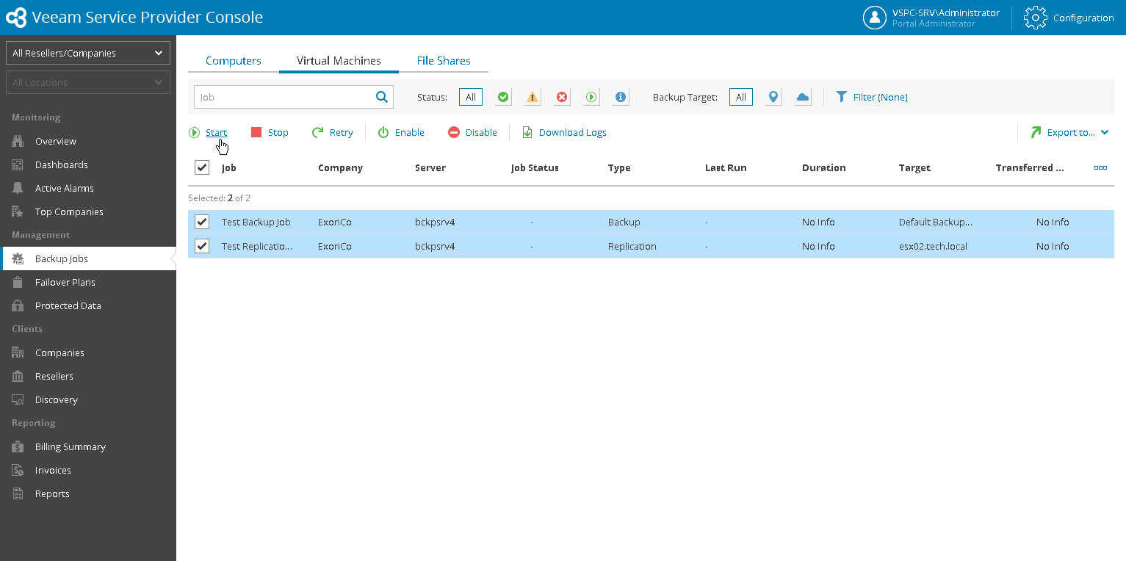The image size is (1126, 561).
Task: Sort by the Duration column header
Action: coord(824,167)
